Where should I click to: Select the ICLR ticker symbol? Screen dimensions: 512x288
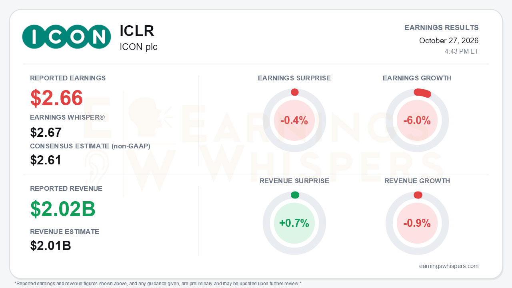pyautogui.click(x=137, y=31)
